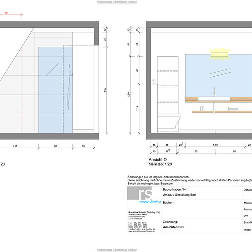This screenshot has width=252, height=252.
Task: Click the top Vectorworks Educational Version watermark
Action: tap(117, 2)
